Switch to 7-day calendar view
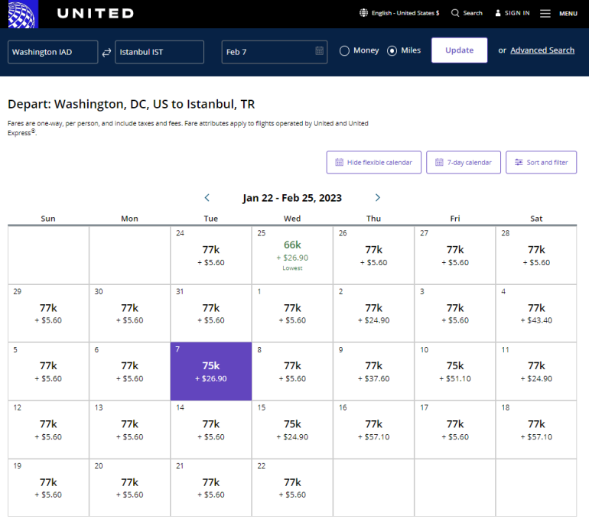 pos(464,162)
